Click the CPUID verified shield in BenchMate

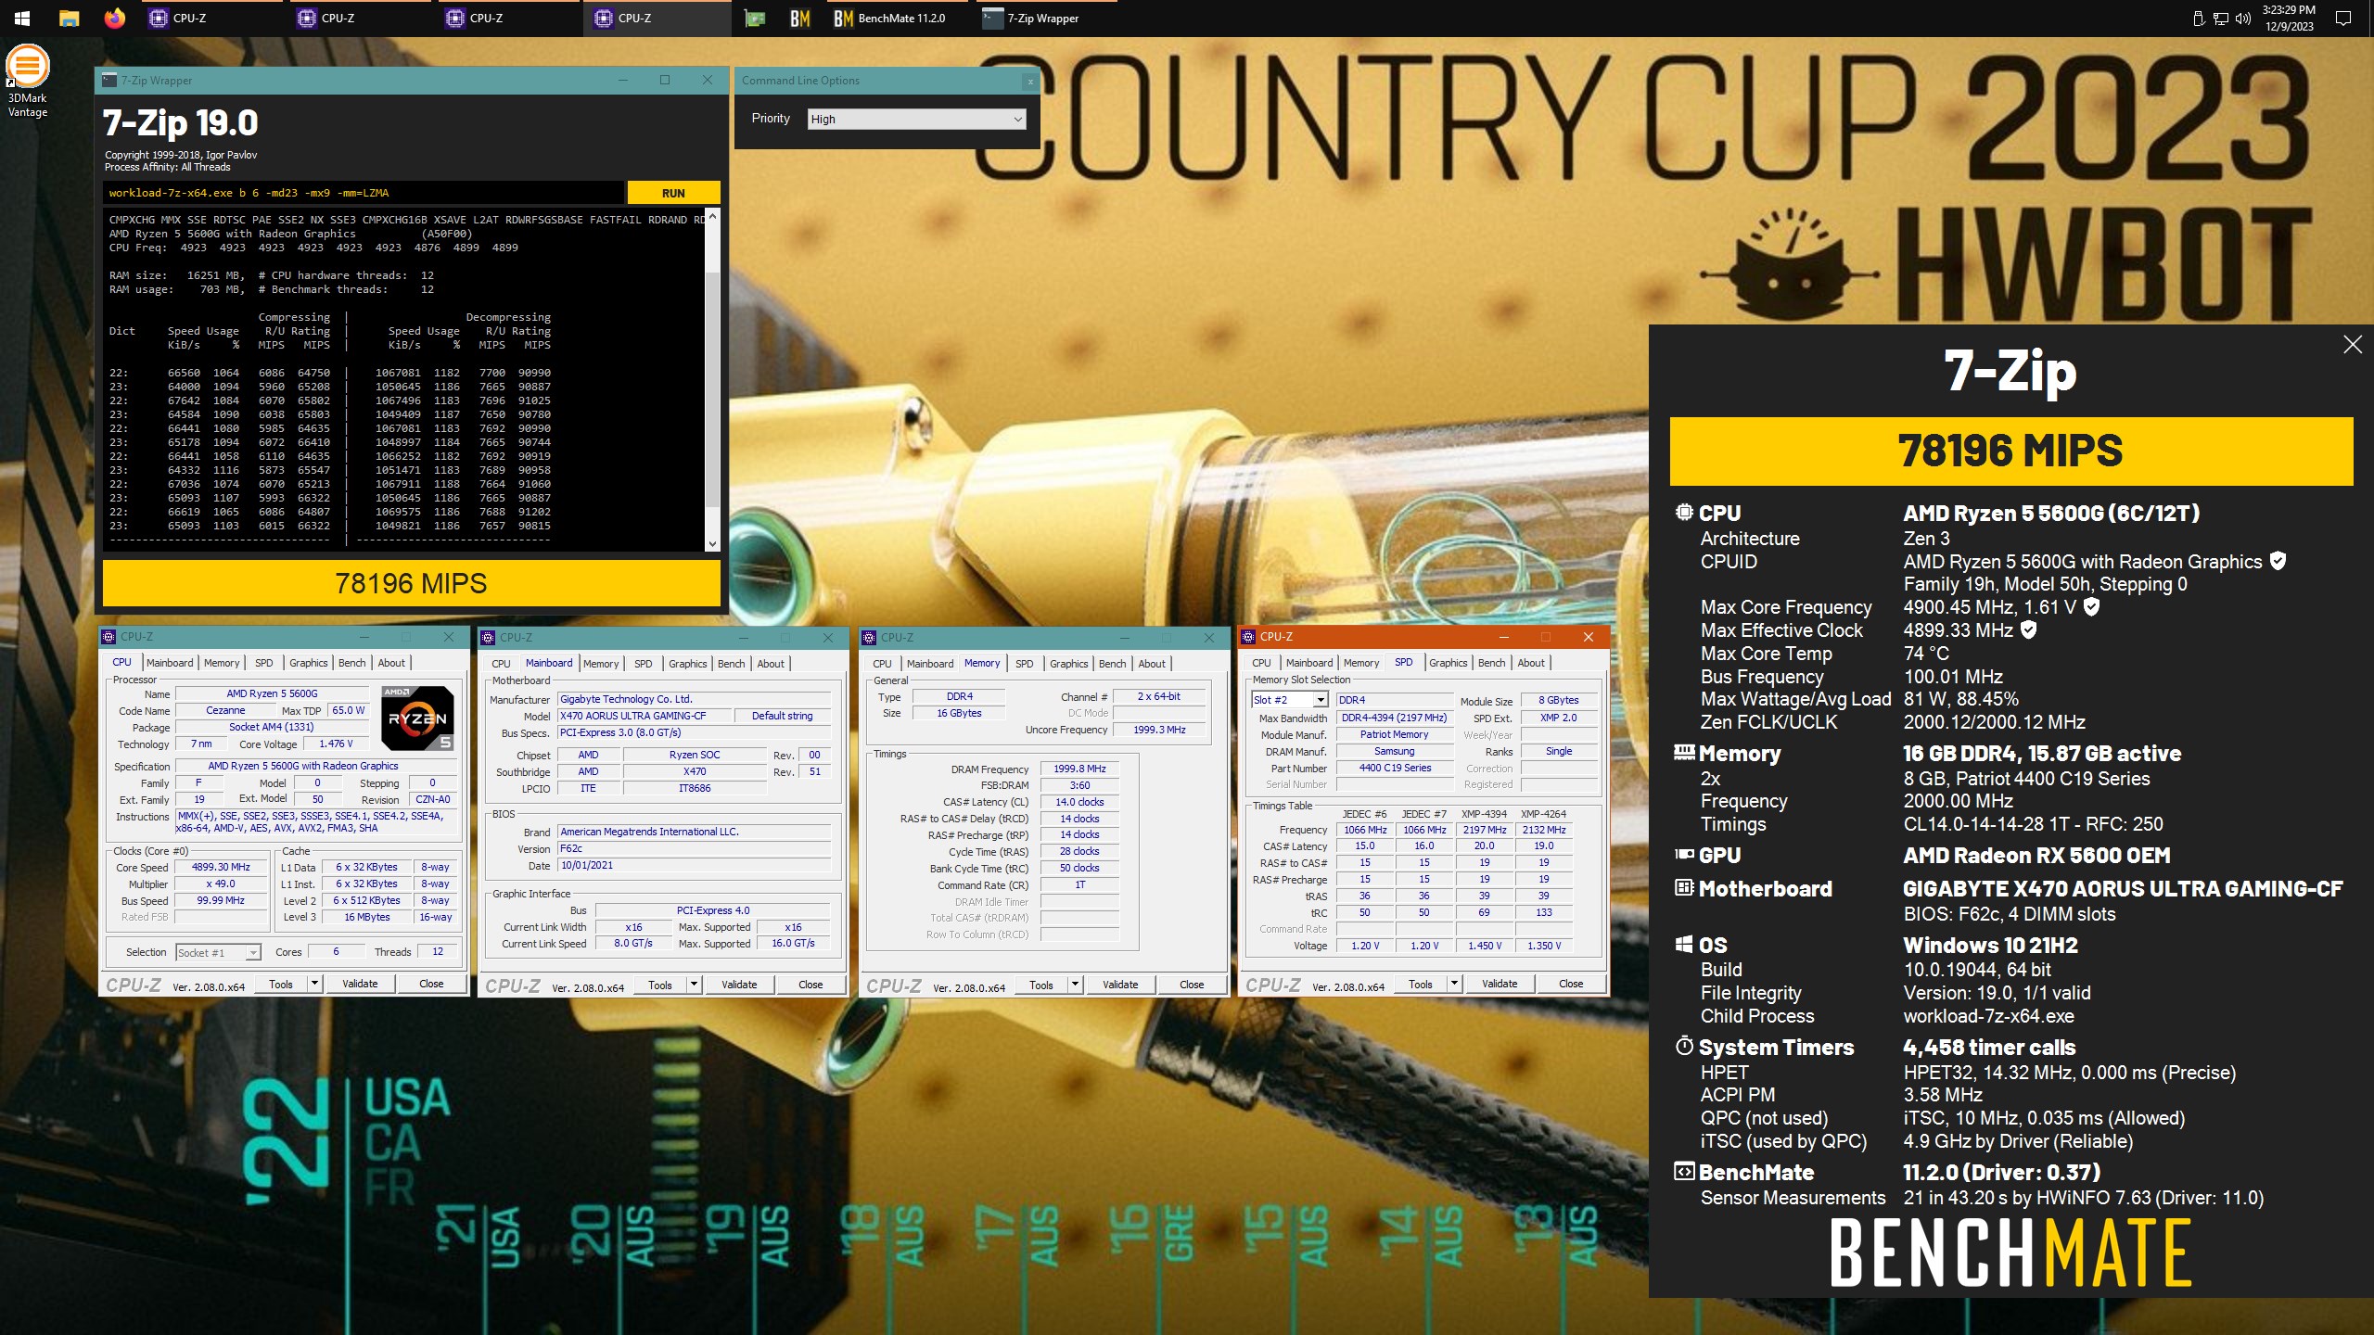2278,561
